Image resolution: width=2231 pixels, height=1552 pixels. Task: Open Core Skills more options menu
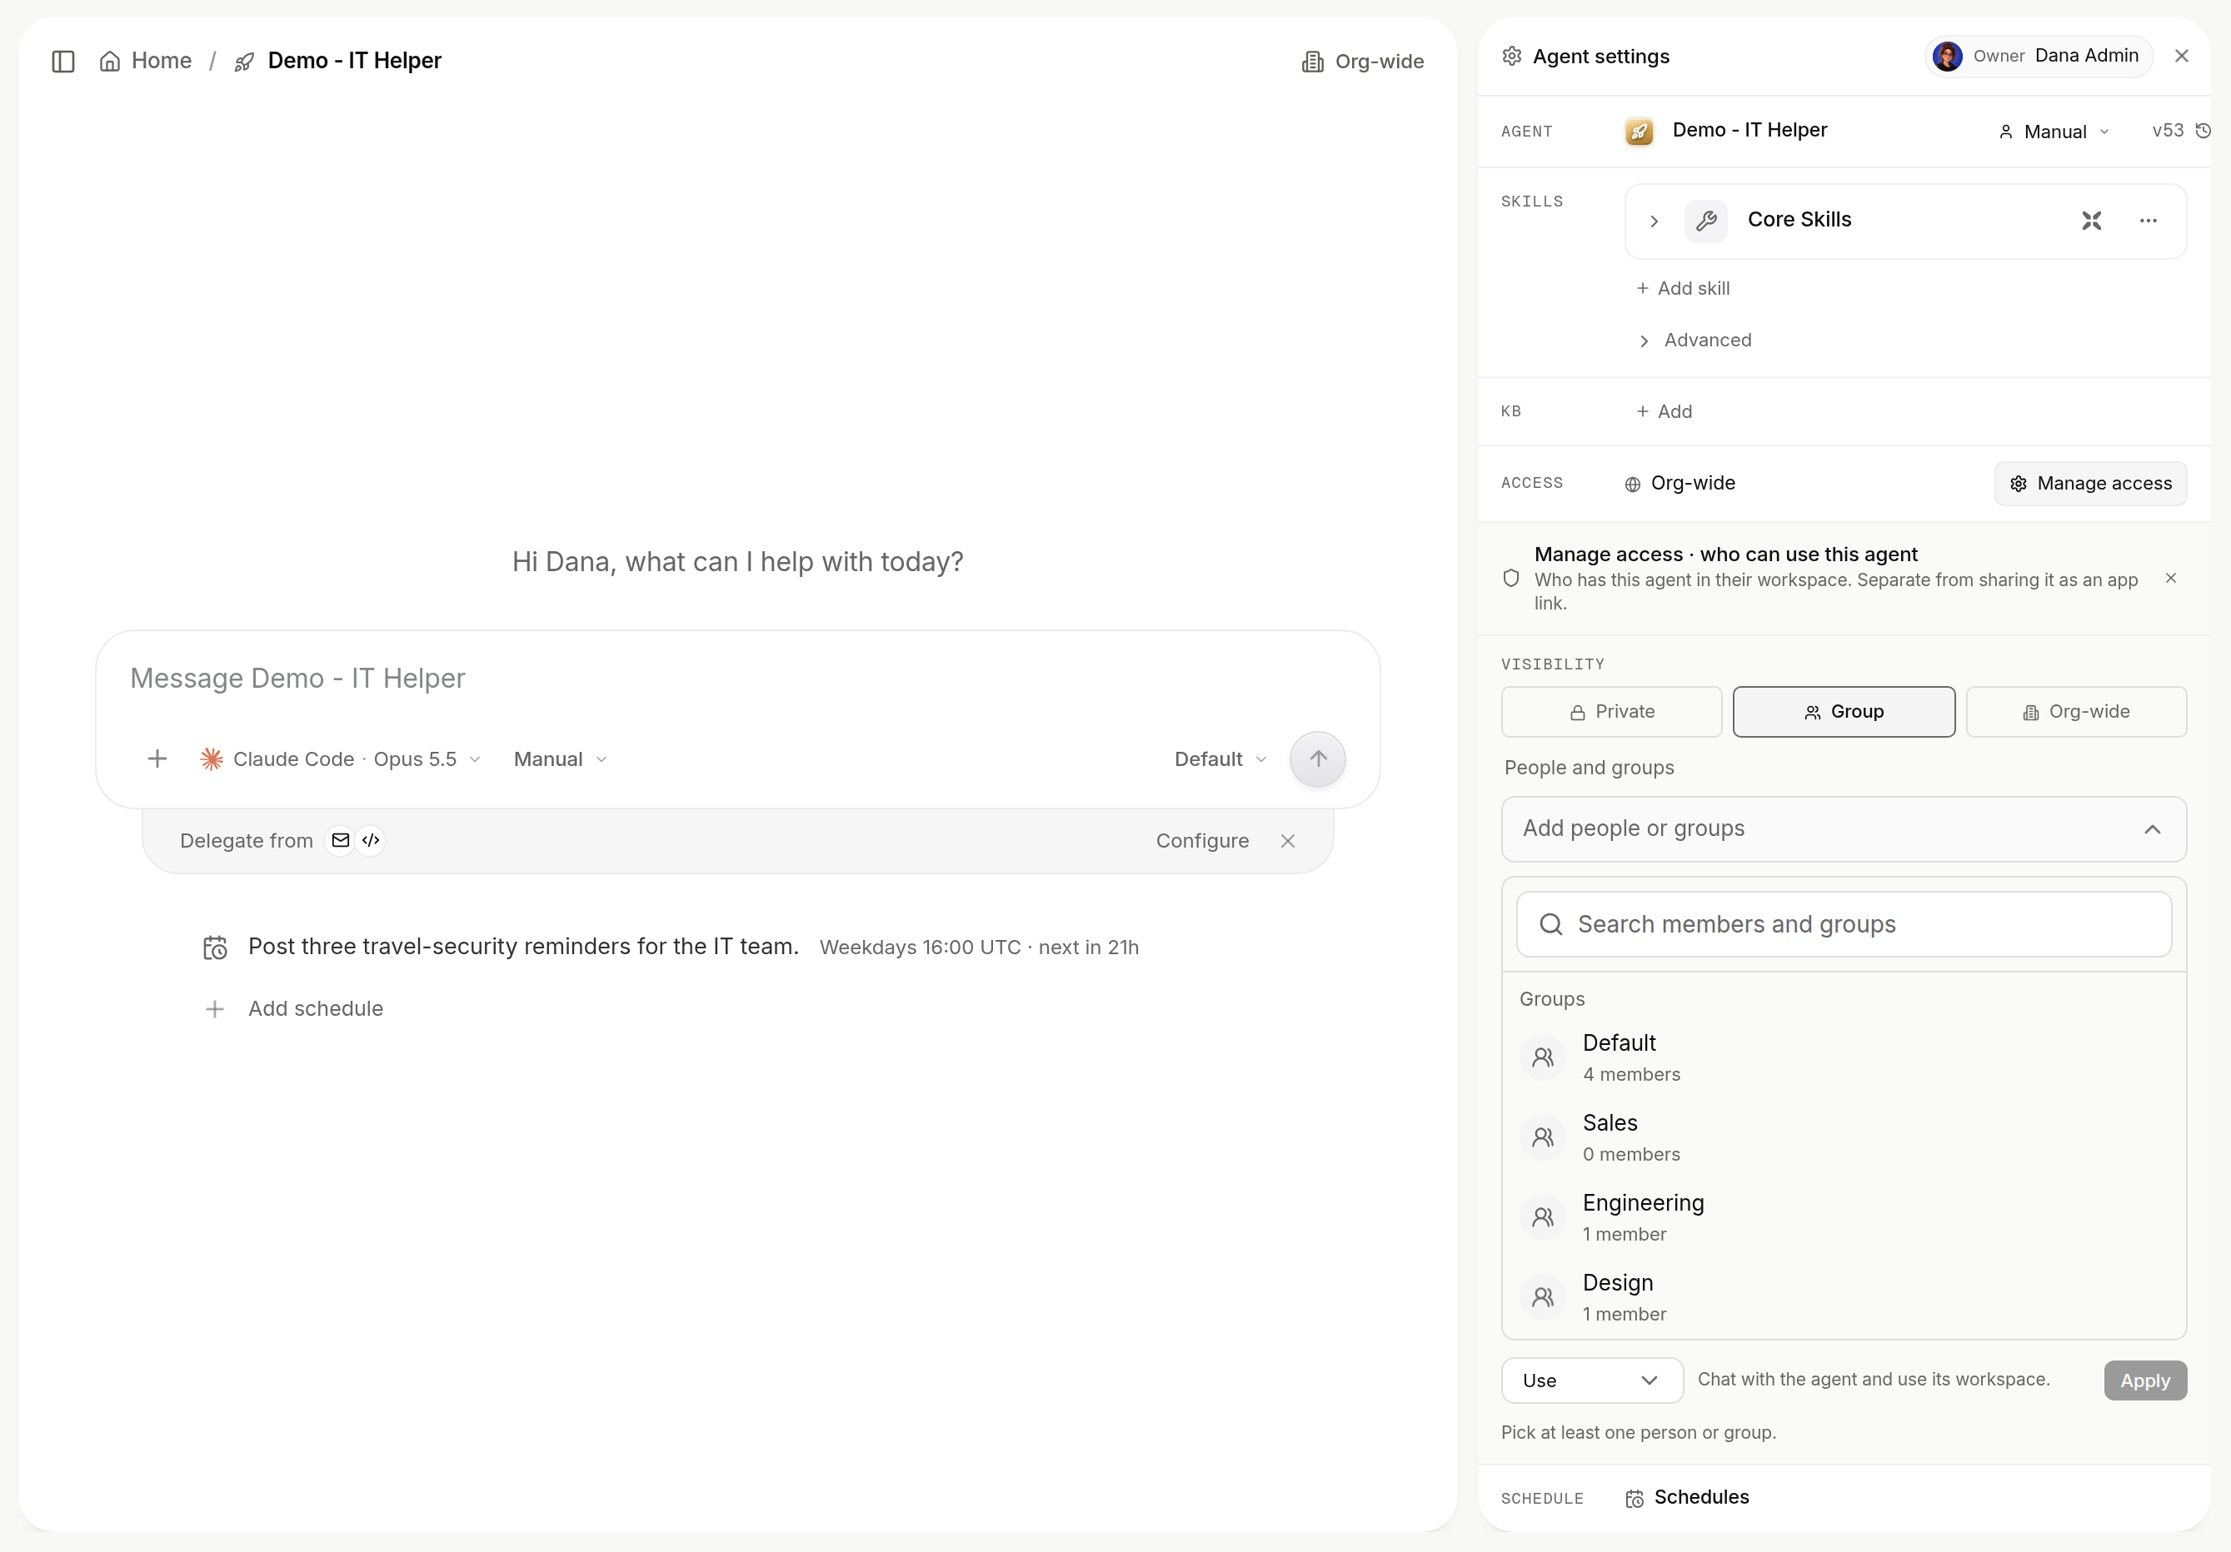click(x=2149, y=221)
